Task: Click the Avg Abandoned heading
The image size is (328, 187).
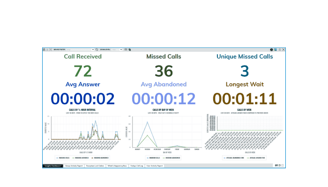Action: (x=164, y=84)
